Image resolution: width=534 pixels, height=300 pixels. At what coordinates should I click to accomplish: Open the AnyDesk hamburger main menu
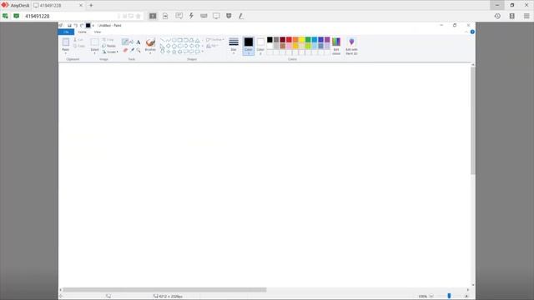click(x=526, y=16)
